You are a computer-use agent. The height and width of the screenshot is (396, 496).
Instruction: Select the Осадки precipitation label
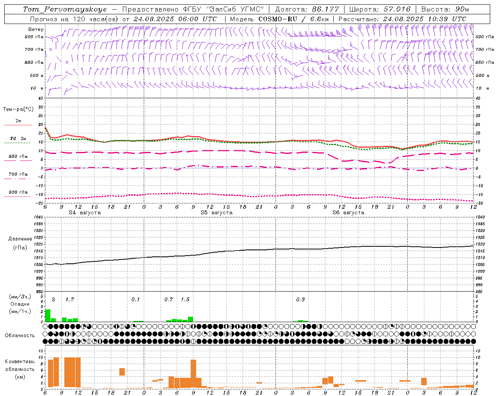click(20, 304)
